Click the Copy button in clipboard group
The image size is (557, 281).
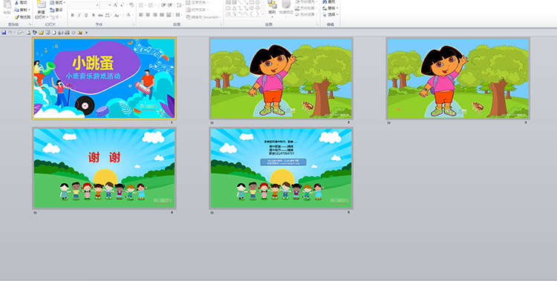(22, 10)
